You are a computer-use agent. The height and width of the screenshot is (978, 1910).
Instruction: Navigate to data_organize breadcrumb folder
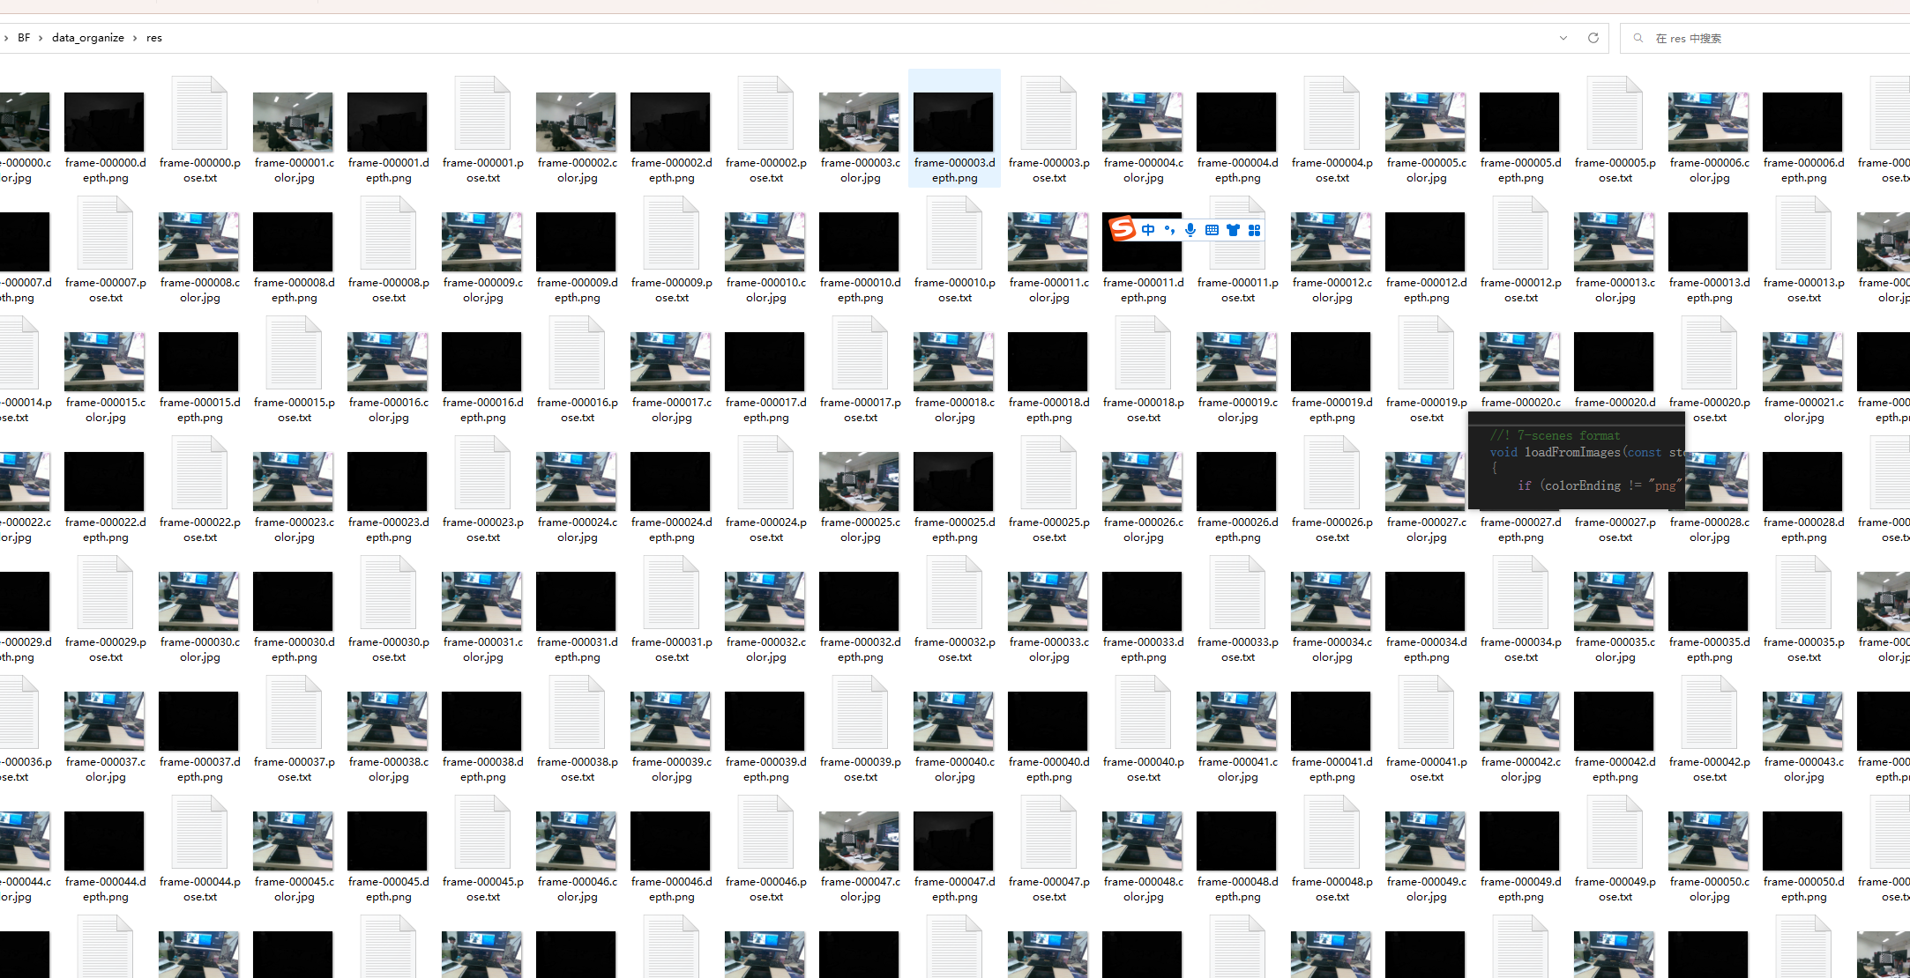(x=87, y=38)
